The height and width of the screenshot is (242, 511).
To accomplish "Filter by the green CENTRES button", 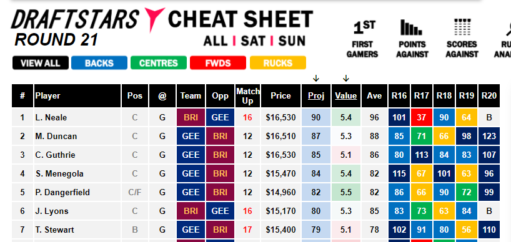I will tap(159, 63).
